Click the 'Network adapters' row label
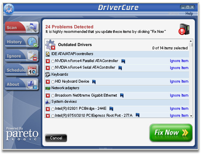This screenshot has width=201, height=155. click(65, 88)
